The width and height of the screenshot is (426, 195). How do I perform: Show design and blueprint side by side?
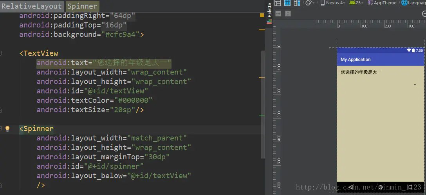tap(297, 3)
